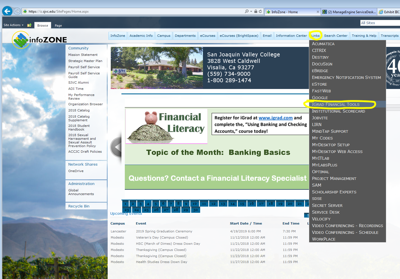
Task: Click the address bar search magnifier icon
Action: coord(247,12)
